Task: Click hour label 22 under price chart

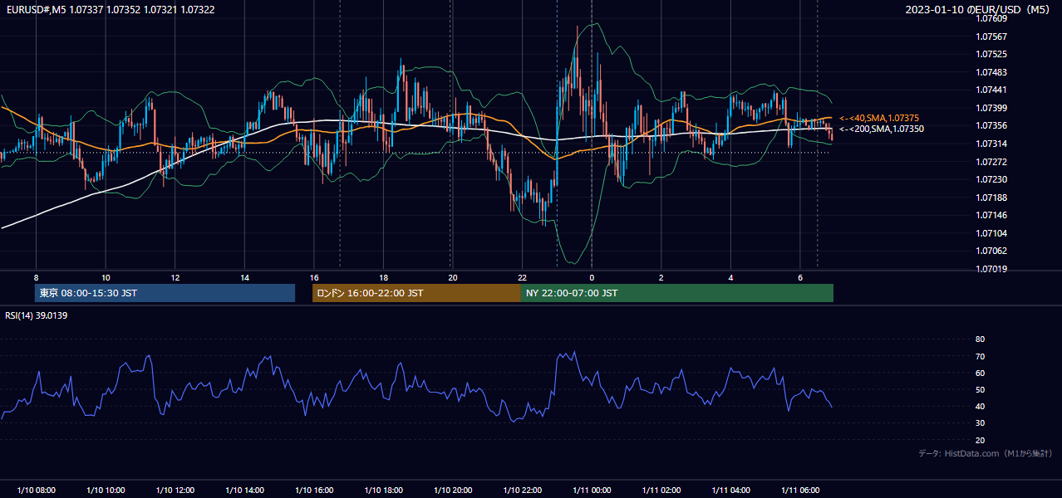Action: [522, 277]
